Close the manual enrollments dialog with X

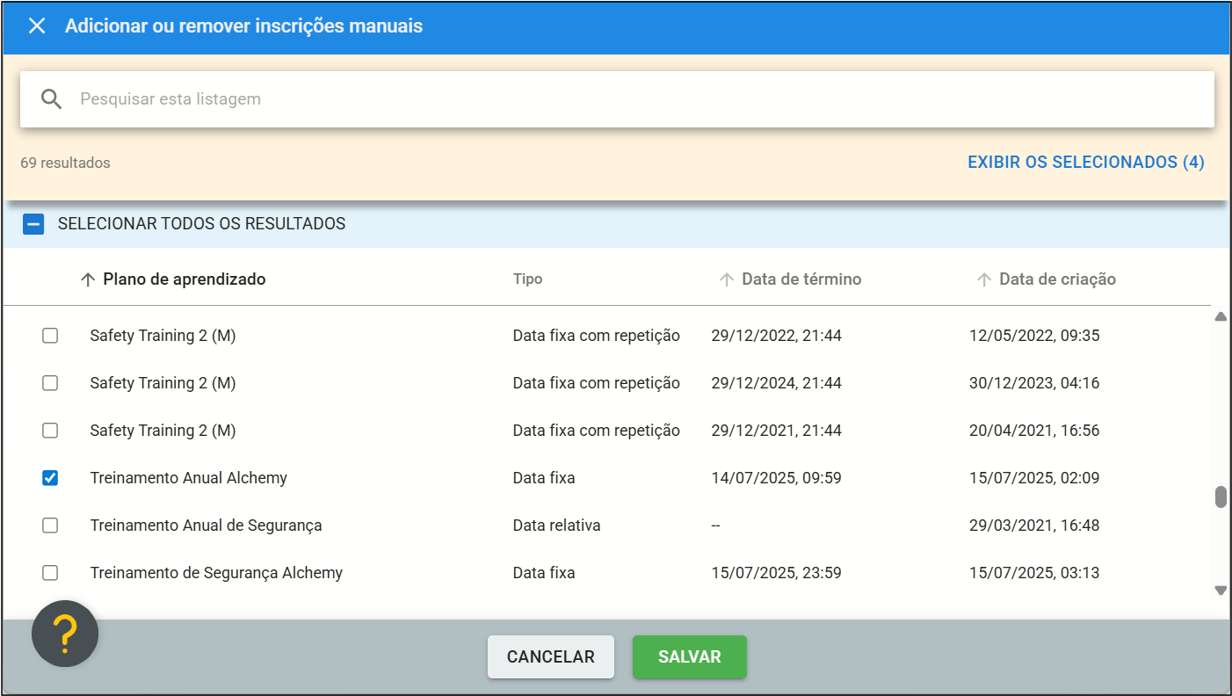(36, 26)
